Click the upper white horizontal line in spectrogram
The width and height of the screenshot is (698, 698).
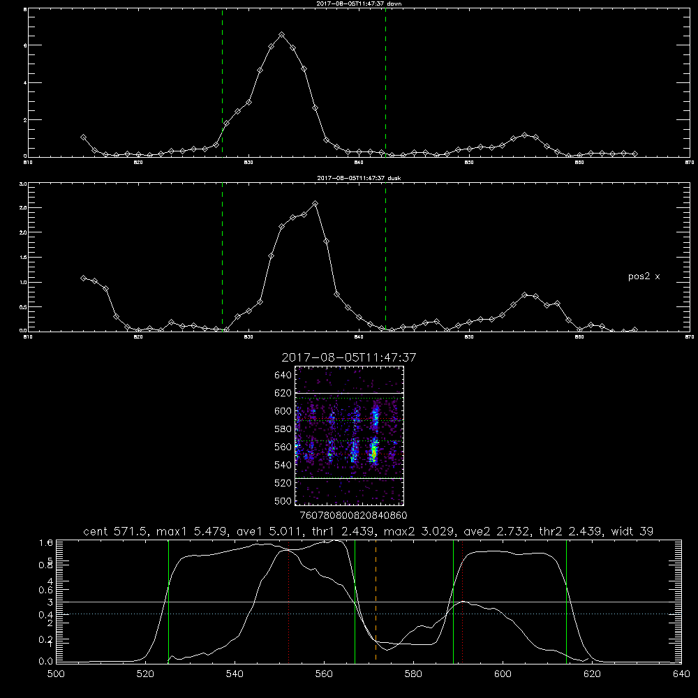point(350,393)
